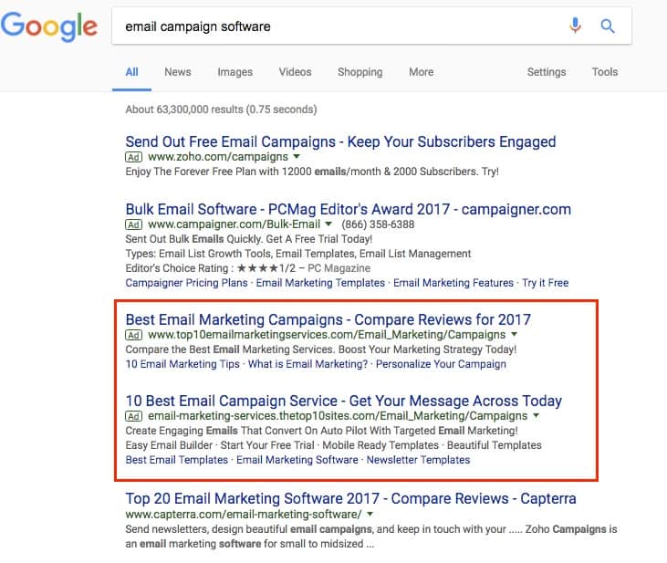The height and width of the screenshot is (563, 667).
Task: Click the Campaigner Pricing Plans sitelink
Action: pyautogui.click(x=186, y=283)
